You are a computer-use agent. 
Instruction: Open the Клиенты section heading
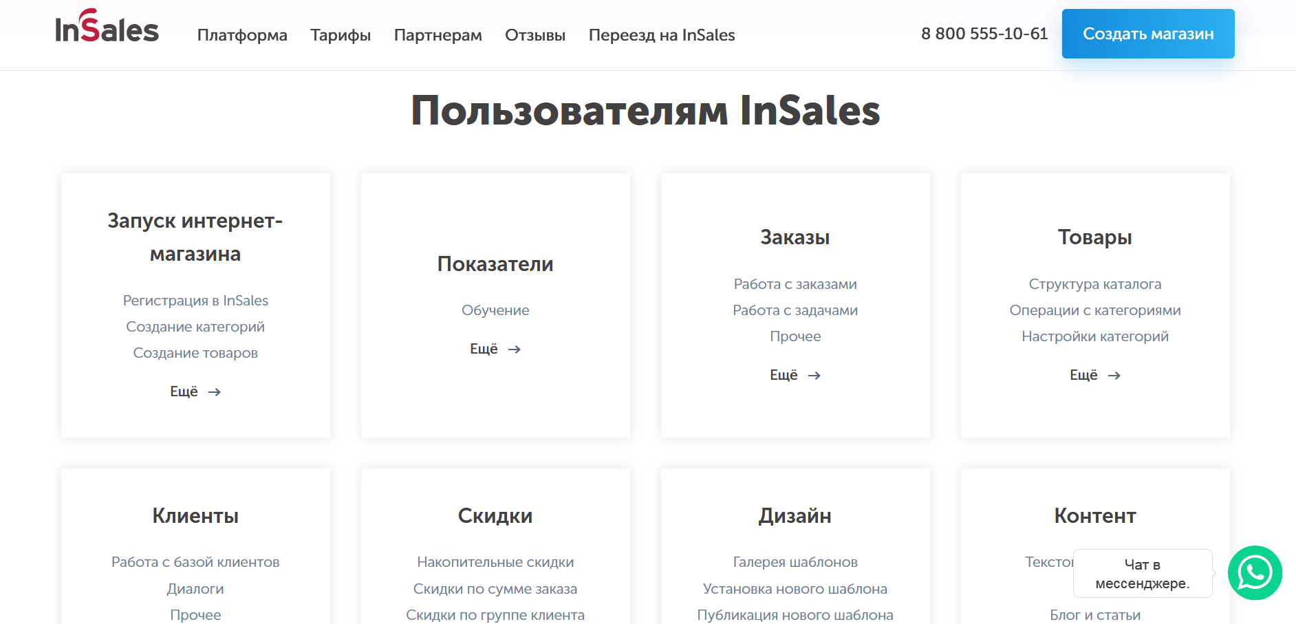click(x=195, y=516)
